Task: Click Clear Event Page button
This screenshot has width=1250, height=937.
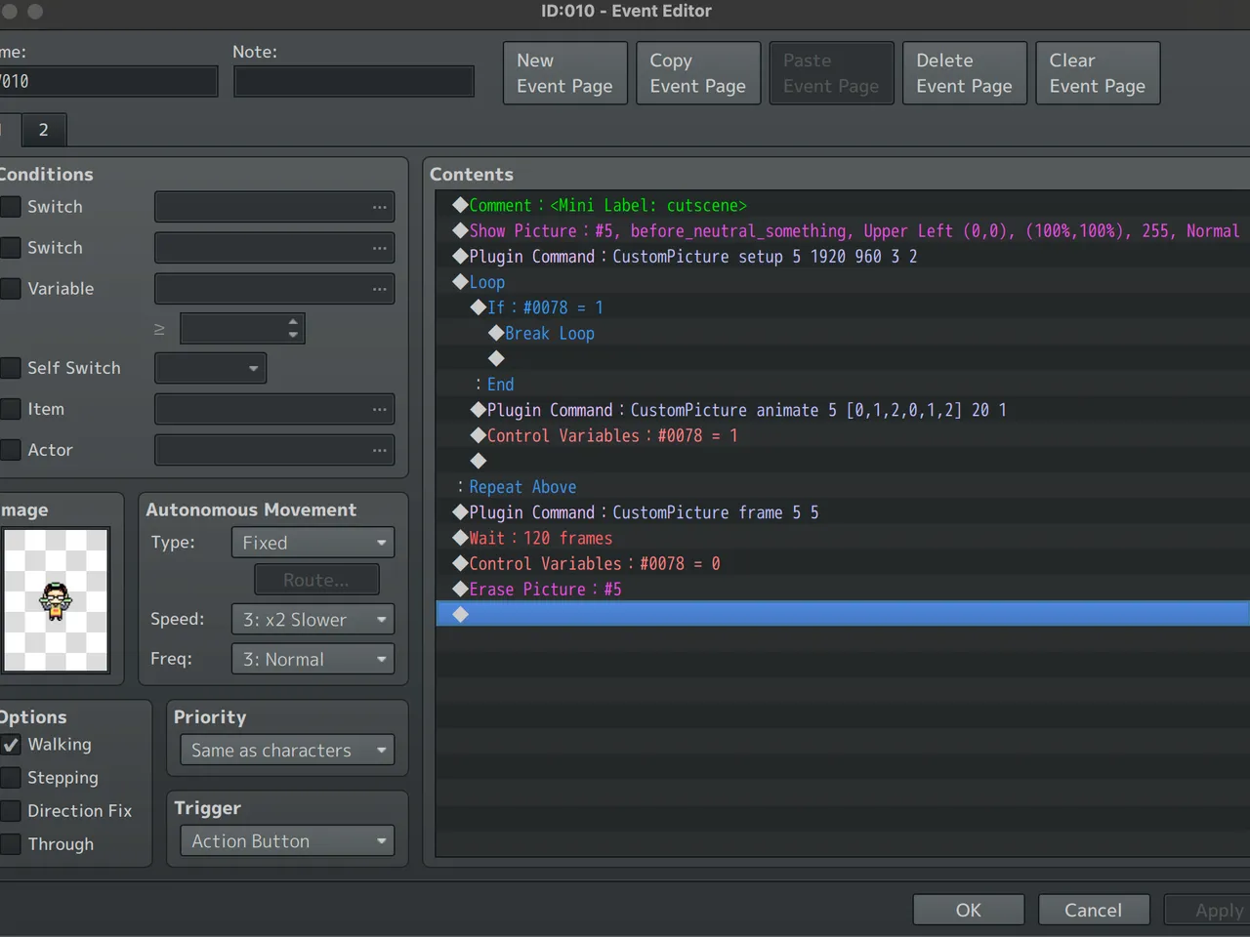Action: [x=1098, y=73]
